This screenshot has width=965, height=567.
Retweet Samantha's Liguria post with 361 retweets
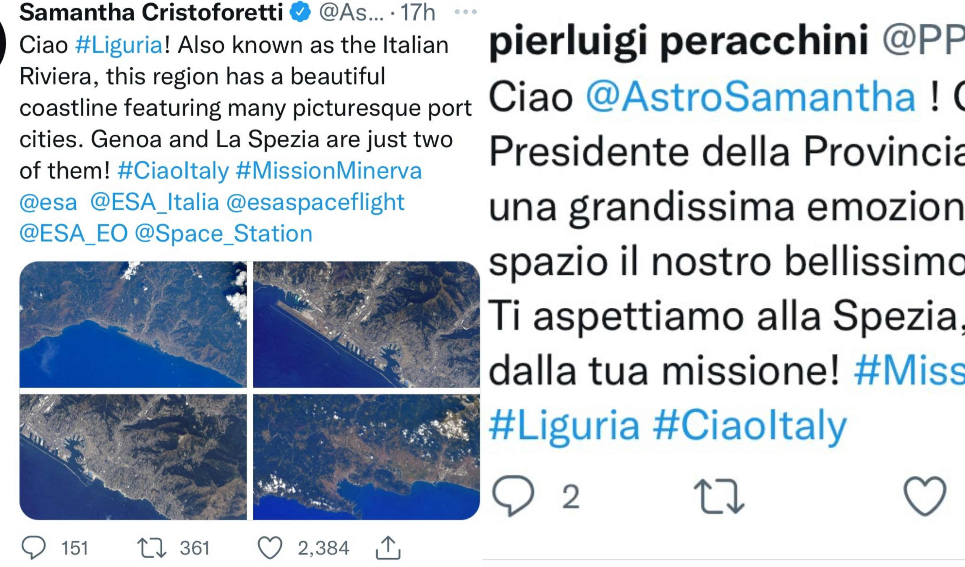pos(152,548)
